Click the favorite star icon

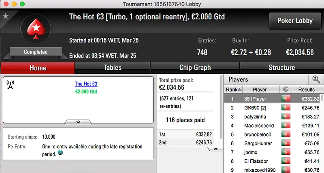point(6,16)
